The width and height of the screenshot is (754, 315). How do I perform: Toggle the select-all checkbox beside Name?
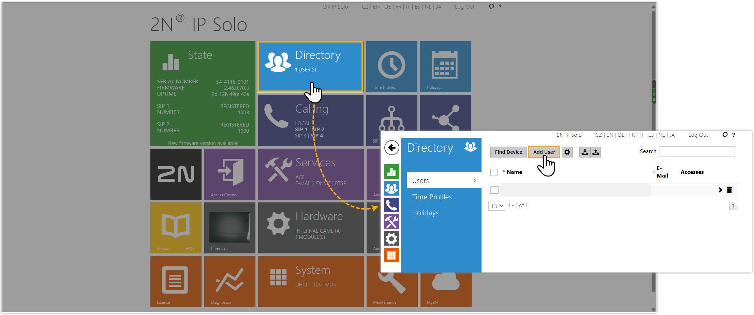[493, 172]
